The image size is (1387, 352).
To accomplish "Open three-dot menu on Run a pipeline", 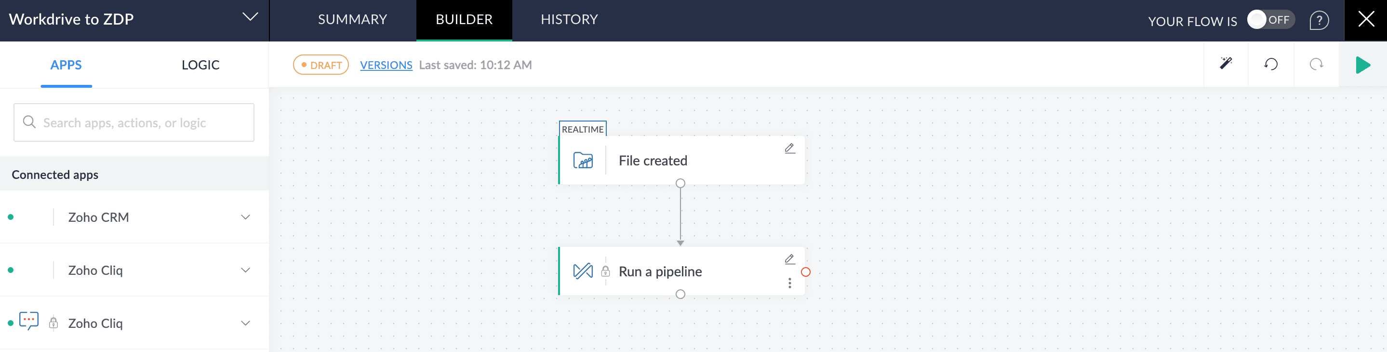I will coord(789,283).
